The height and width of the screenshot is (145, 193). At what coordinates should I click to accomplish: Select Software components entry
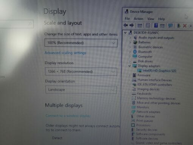point(151,134)
